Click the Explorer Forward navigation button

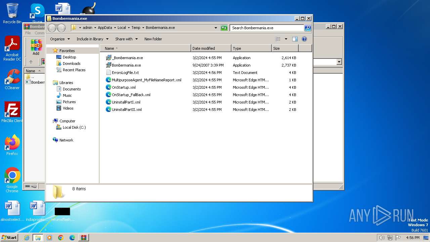tap(61, 28)
